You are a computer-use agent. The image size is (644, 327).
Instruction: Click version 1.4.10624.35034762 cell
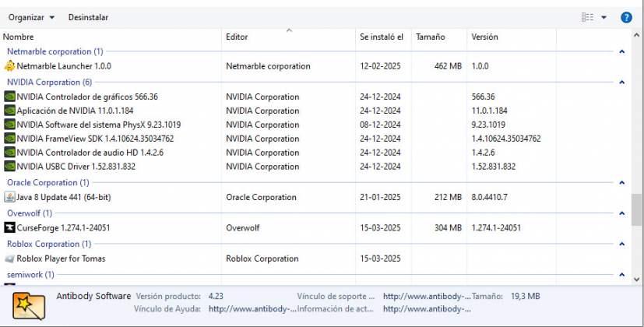click(x=506, y=139)
